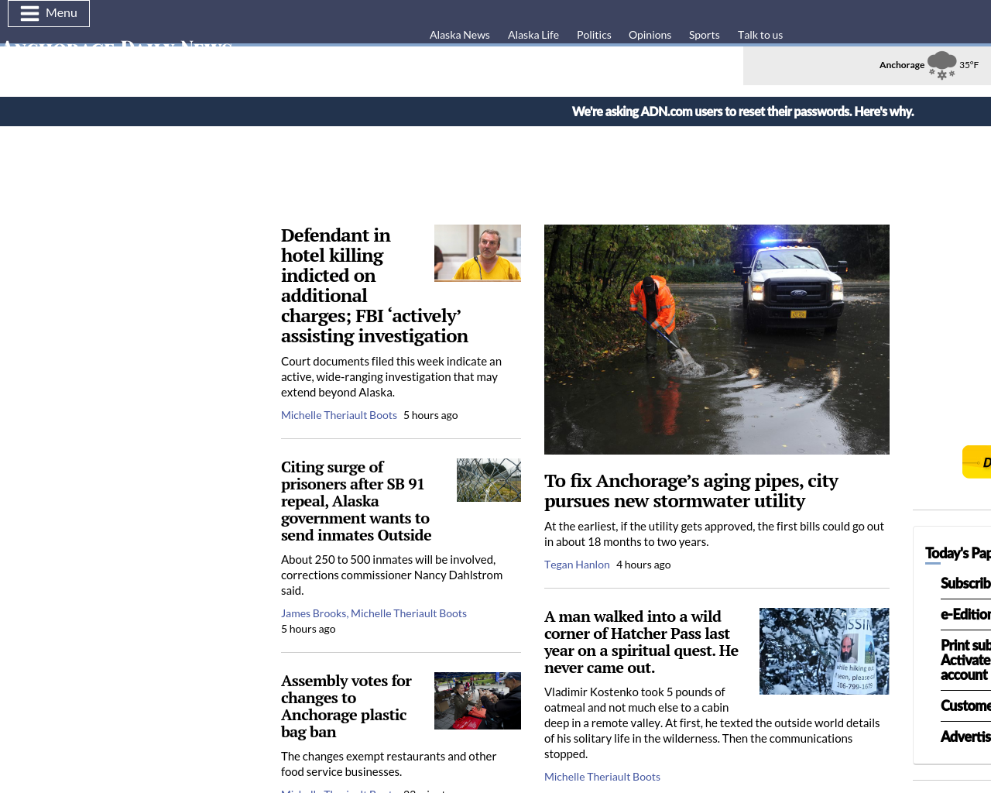Click the missing poster photo thumbnail
Image resolution: width=991 pixels, height=793 pixels.
pyautogui.click(x=824, y=651)
